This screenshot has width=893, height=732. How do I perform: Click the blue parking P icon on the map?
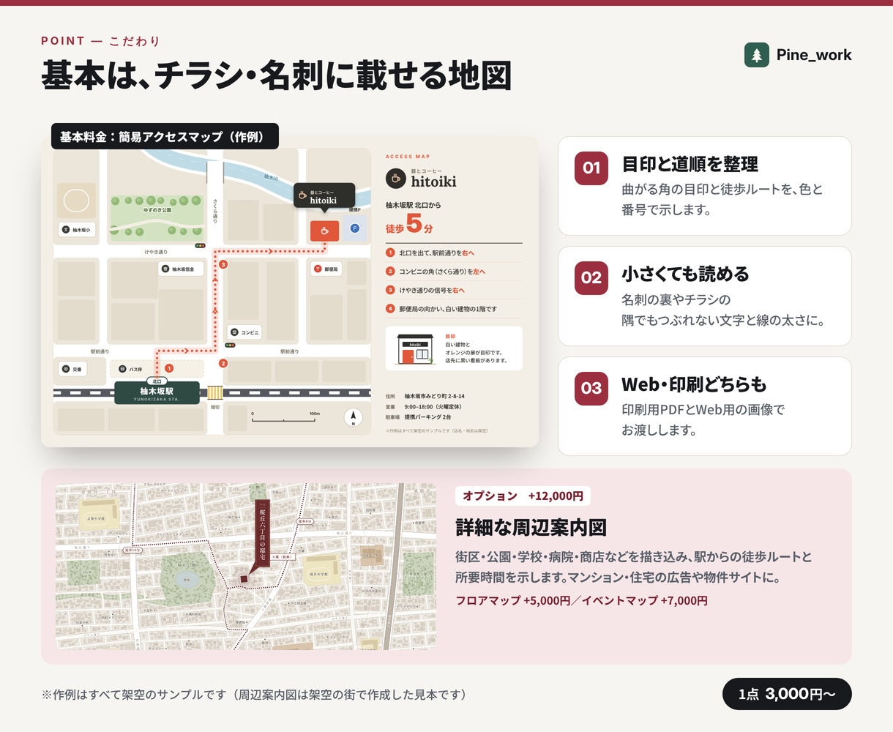tap(355, 228)
